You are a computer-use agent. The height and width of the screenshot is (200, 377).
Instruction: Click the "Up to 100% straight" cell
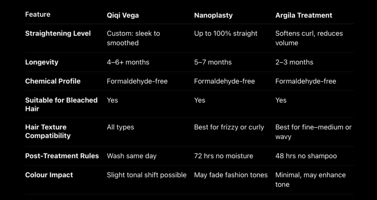click(x=226, y=33)
